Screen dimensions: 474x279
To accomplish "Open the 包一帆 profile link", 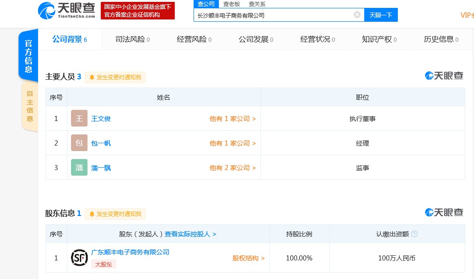I will [x=101, y=143].
